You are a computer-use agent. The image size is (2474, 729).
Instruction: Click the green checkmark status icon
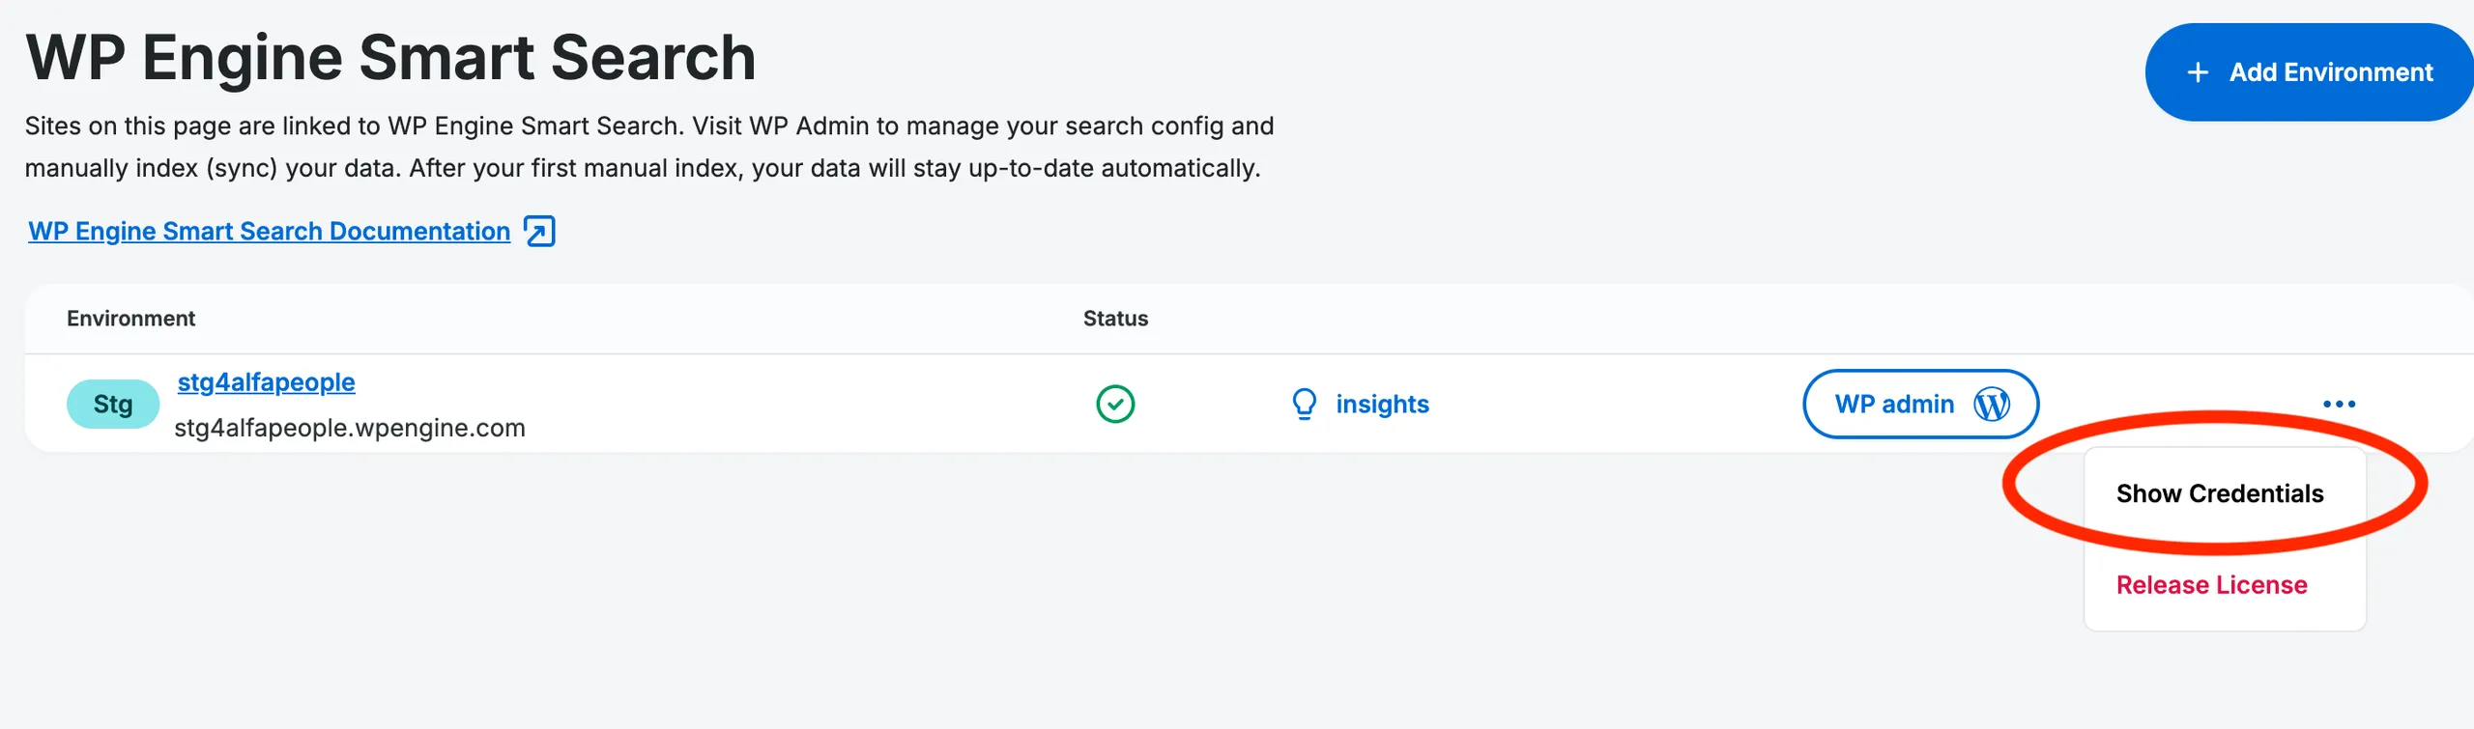click(x=1116, y=403)
